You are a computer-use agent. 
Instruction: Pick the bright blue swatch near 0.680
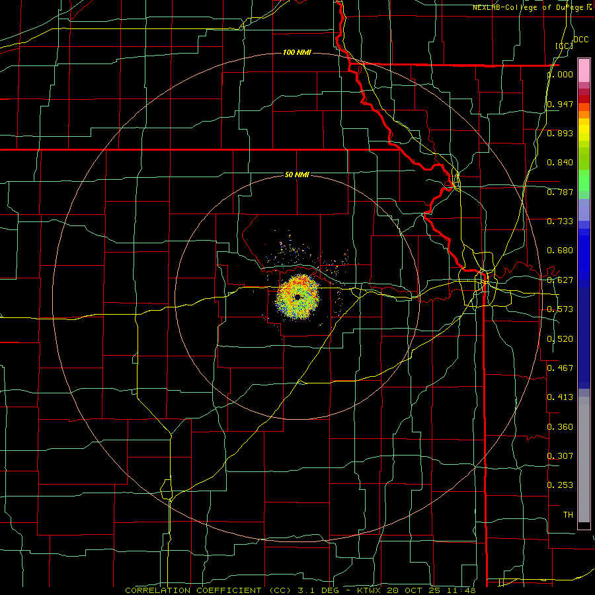[x=584, y=253]
